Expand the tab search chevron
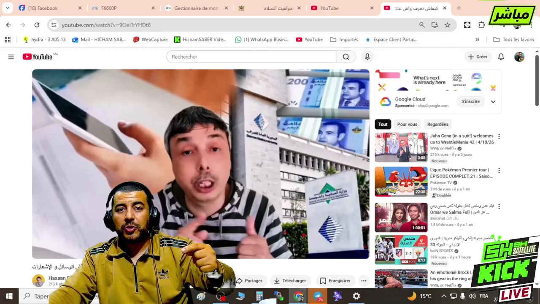 [8, 8]
